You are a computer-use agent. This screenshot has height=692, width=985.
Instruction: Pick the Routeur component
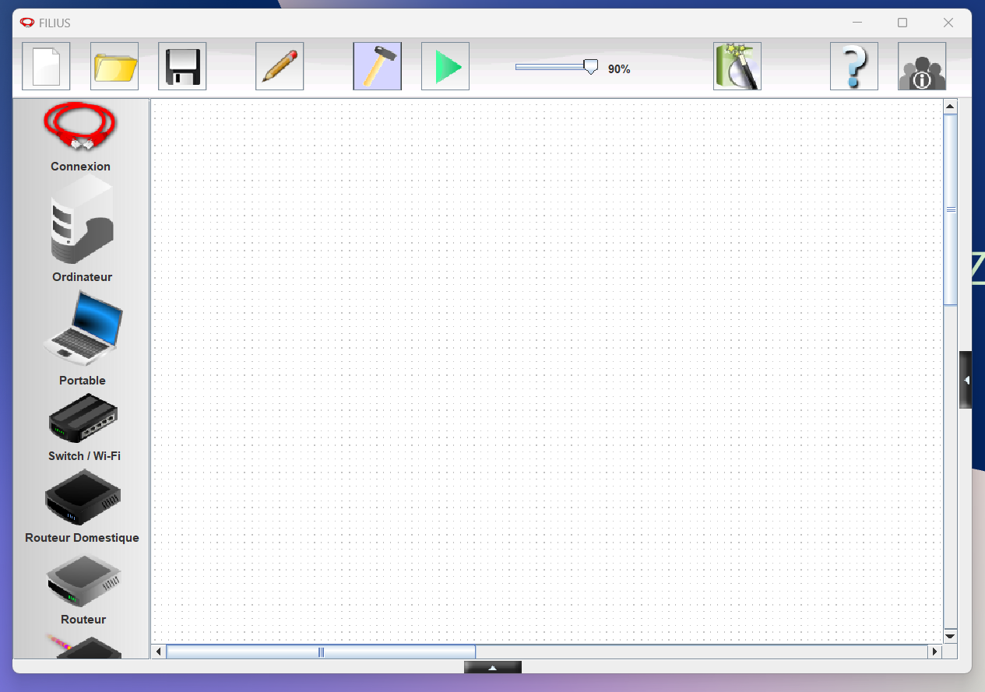pyautogui.click(x=83, y=581)
